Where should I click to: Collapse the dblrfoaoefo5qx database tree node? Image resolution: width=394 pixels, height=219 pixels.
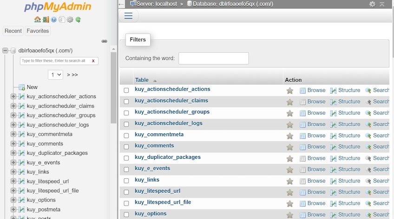coord(5,50)
